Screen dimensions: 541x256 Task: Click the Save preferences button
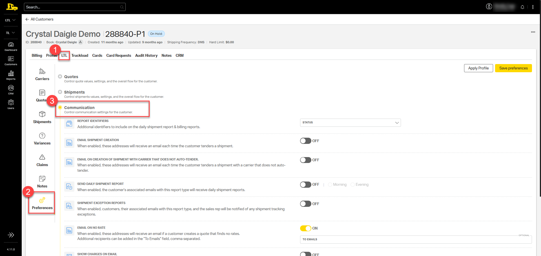click(x=513, y=68)
